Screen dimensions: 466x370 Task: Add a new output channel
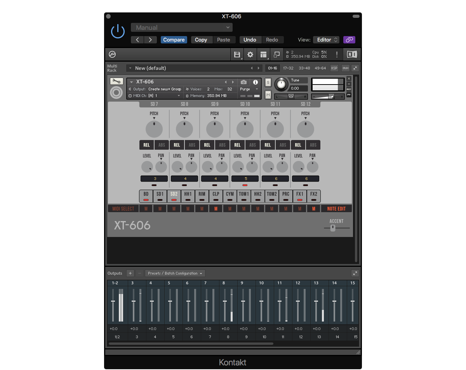130,273
